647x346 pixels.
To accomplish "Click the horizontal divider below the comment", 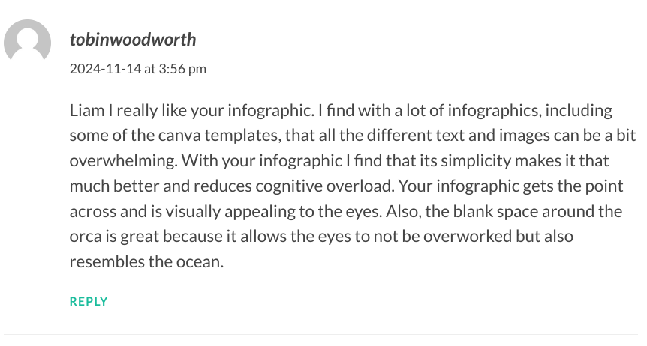I will click(x=321, y=335).
